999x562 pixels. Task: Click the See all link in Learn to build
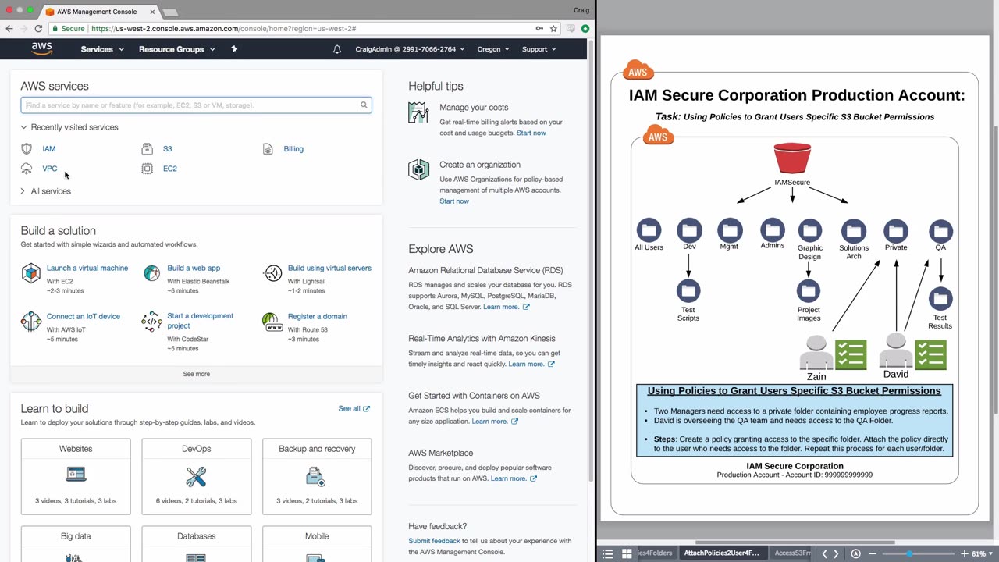point(354,408)
